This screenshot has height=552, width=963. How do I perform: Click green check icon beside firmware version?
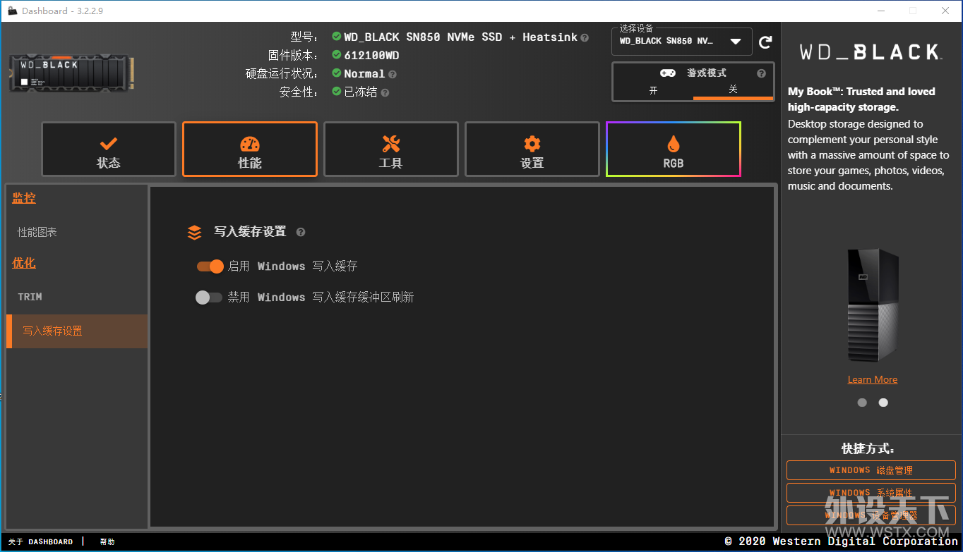point(337,55)
